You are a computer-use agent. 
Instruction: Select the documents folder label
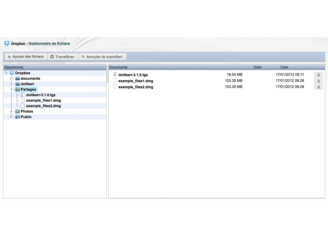tap(30, 78)
